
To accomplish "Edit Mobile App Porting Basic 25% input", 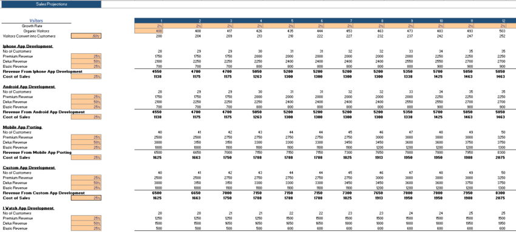I will (86, 147).
